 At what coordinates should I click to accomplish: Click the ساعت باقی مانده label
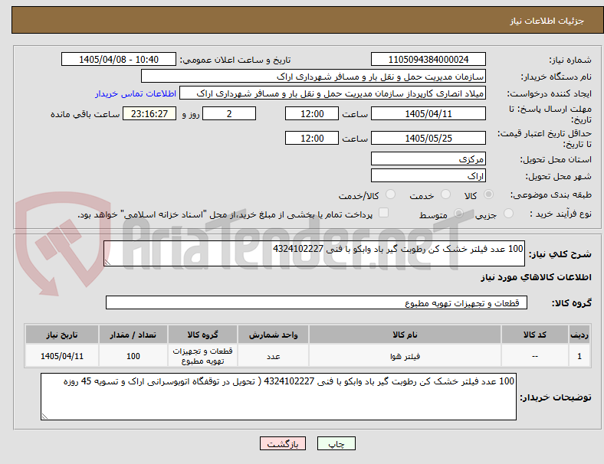click(x=85, y=114)
